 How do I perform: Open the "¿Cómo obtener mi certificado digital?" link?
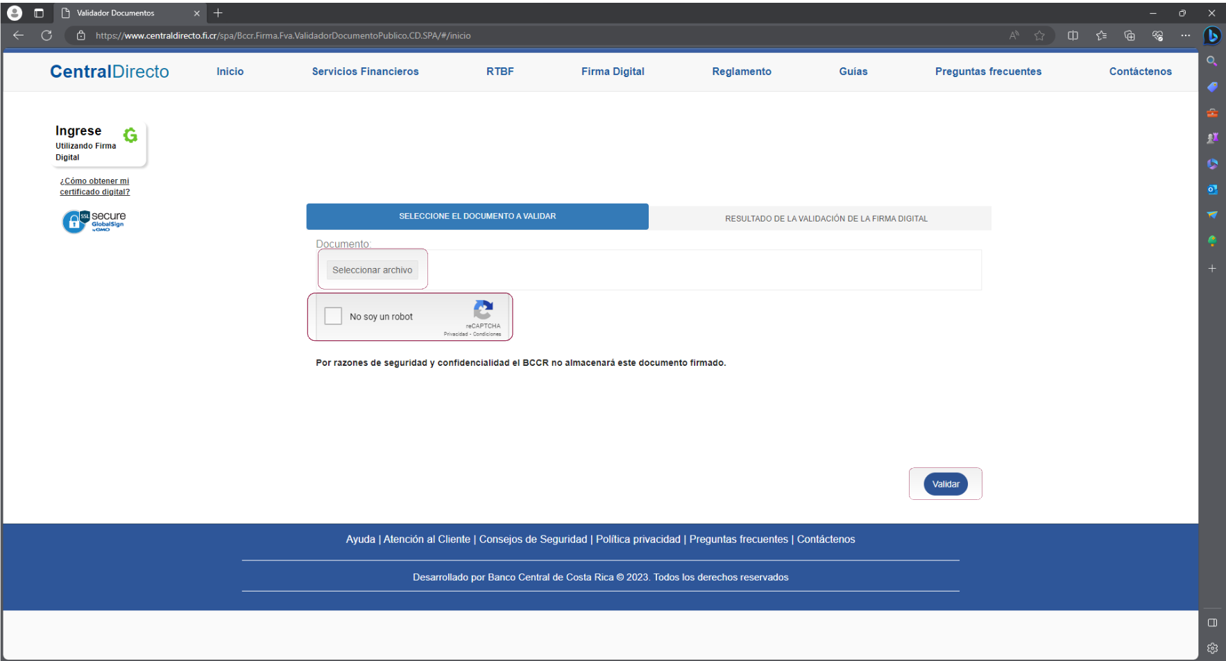[x=94, y=186]
